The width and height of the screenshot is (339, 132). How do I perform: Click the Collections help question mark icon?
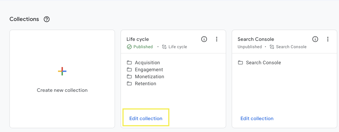(x=46, y=19)
